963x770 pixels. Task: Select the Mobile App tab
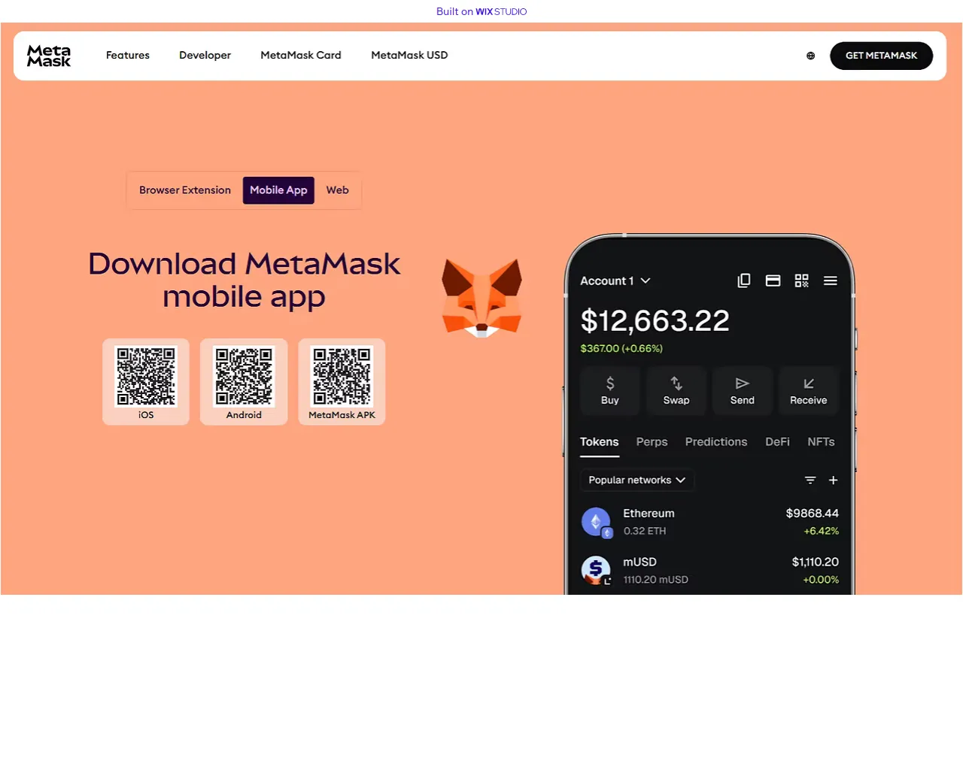click(x=278, y=190)
